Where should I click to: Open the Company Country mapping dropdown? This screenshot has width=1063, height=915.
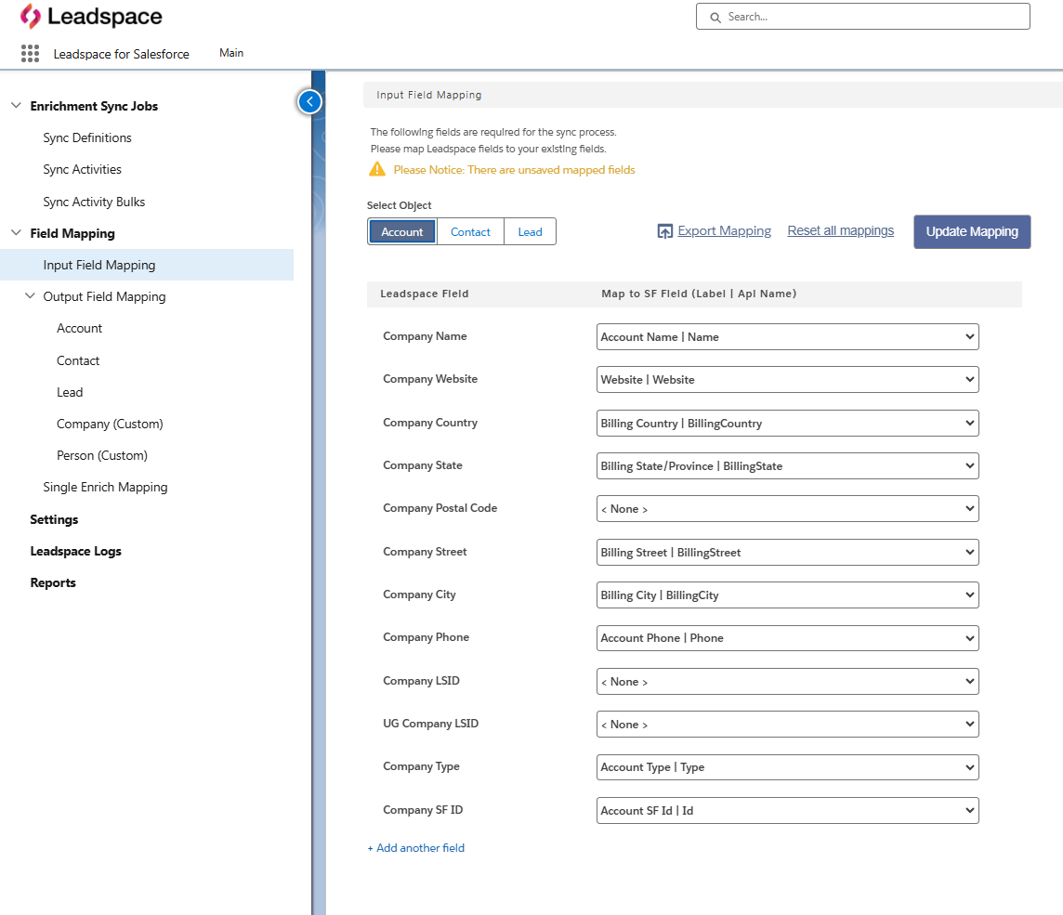(788, 423)
